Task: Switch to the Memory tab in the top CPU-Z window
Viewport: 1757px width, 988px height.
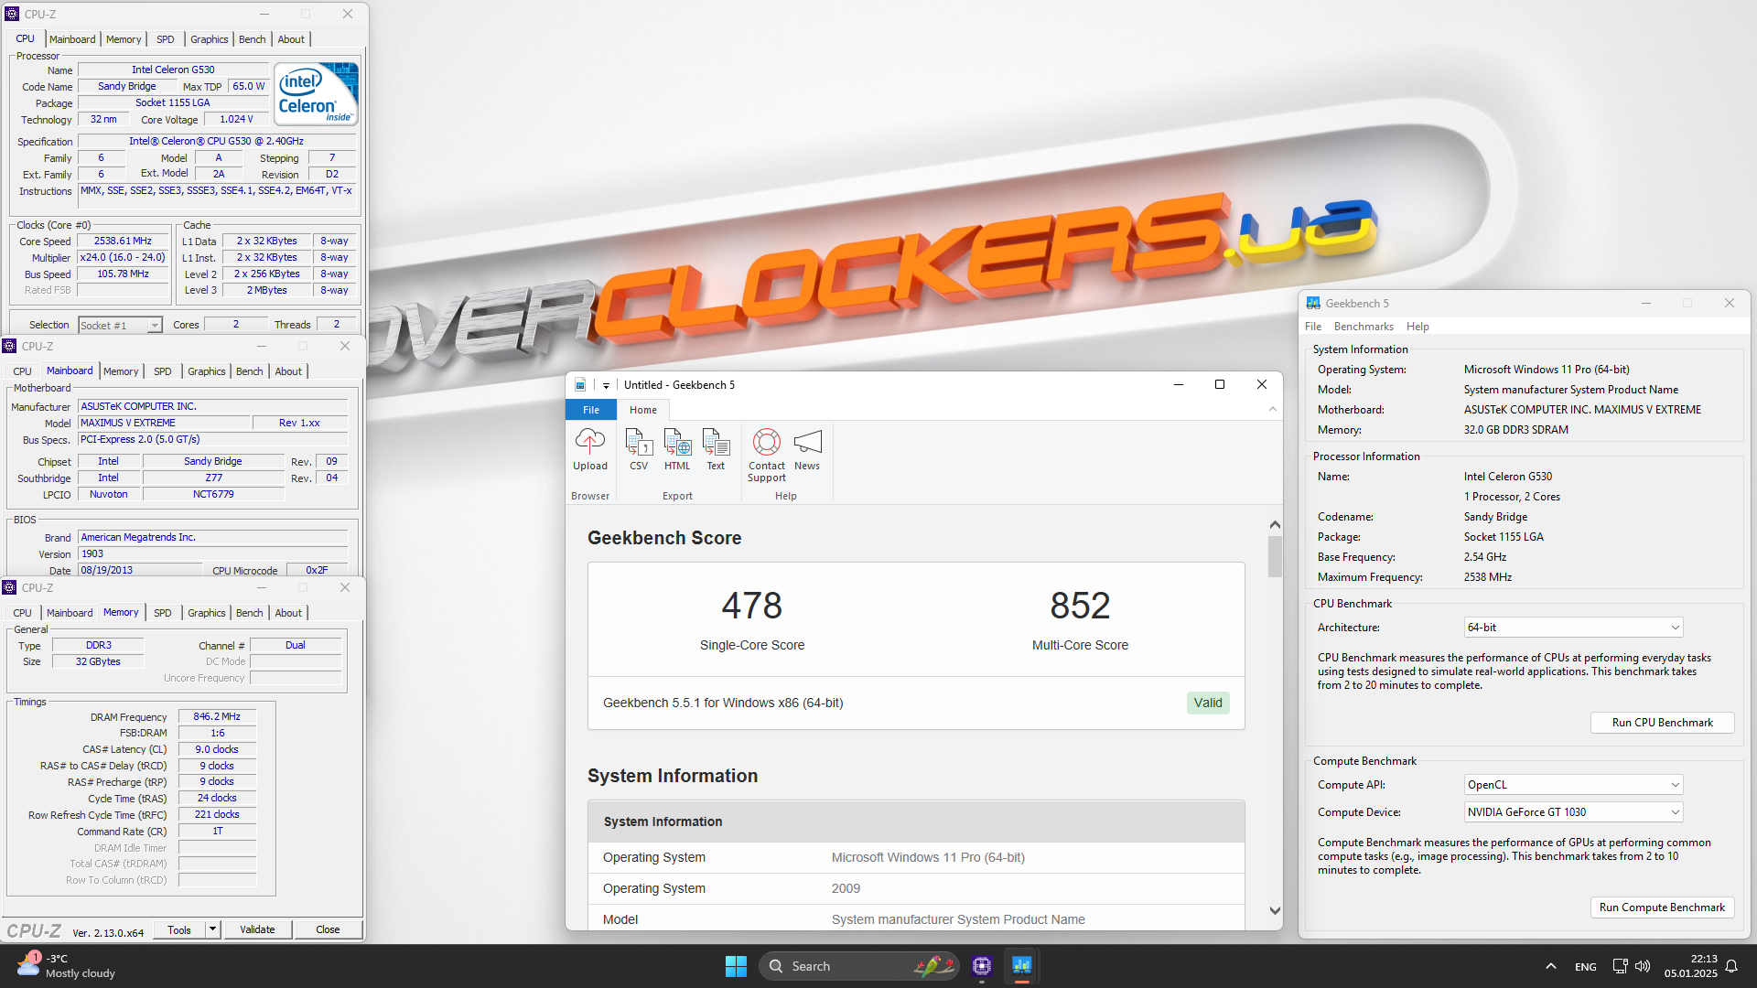Action: click(x=124, y=39)
